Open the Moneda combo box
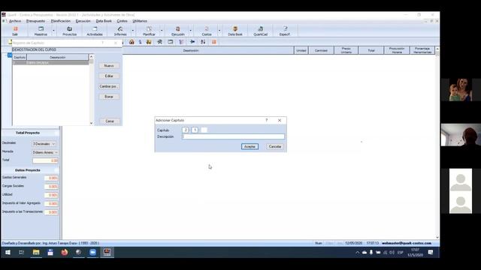 (x=45, y=152)
